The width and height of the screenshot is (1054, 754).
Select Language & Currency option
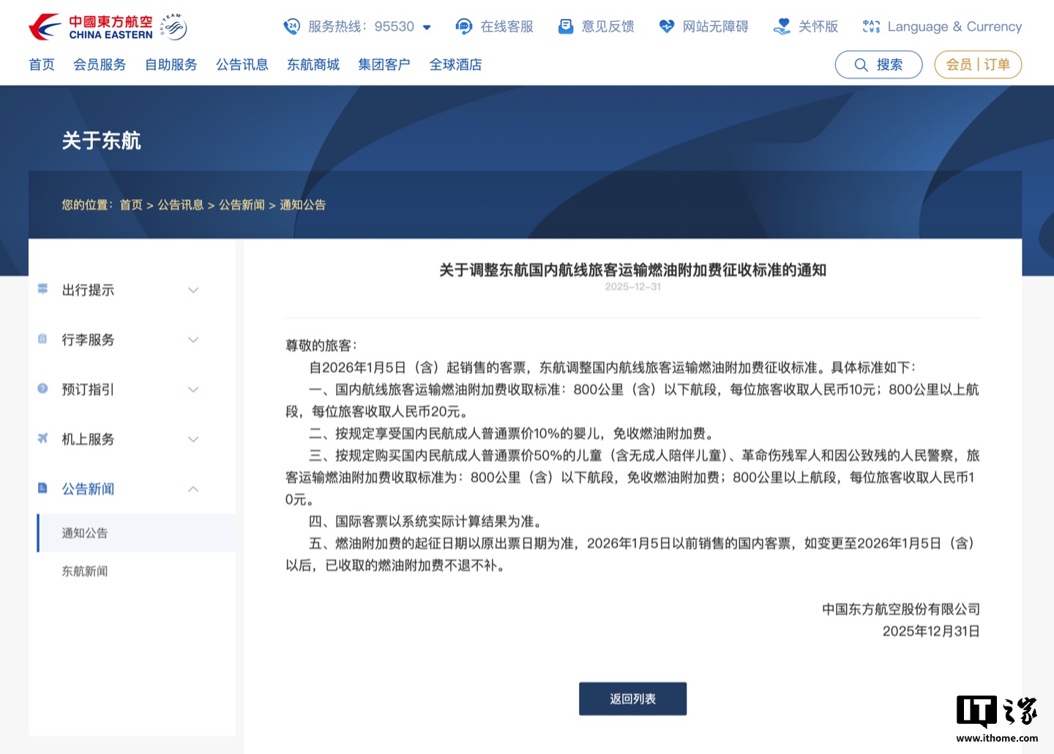coord(954,26)
